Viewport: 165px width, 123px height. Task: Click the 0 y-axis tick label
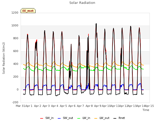[18, 90]
